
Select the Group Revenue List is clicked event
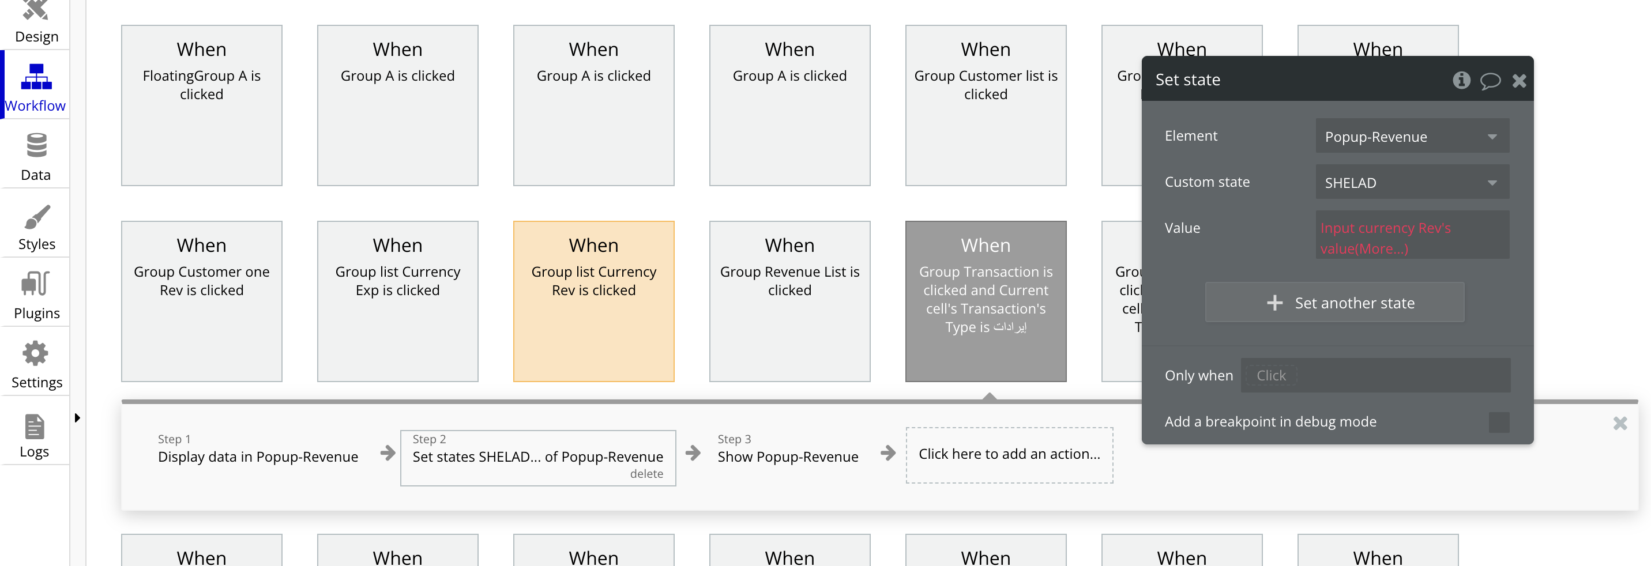789,301
